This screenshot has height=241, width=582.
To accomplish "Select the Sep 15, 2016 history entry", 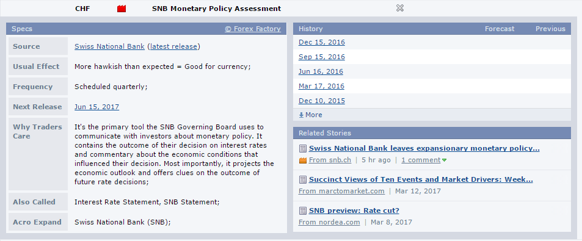I will pyautogui.click(x=322, y=57).
